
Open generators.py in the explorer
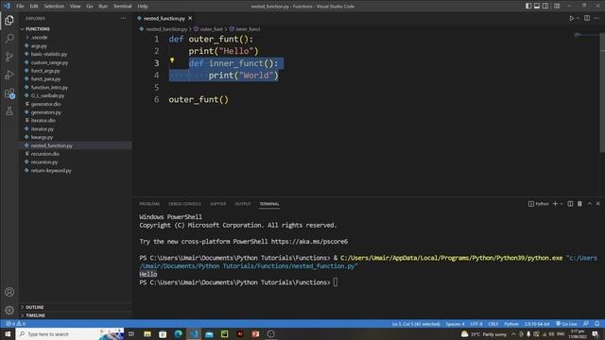[46, 112]
